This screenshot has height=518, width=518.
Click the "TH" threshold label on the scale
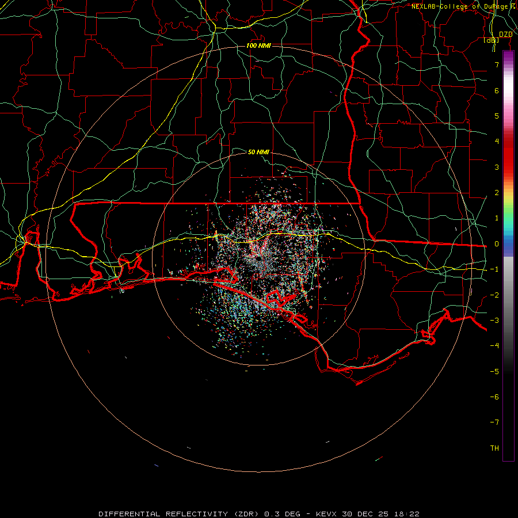pos(494,448)
